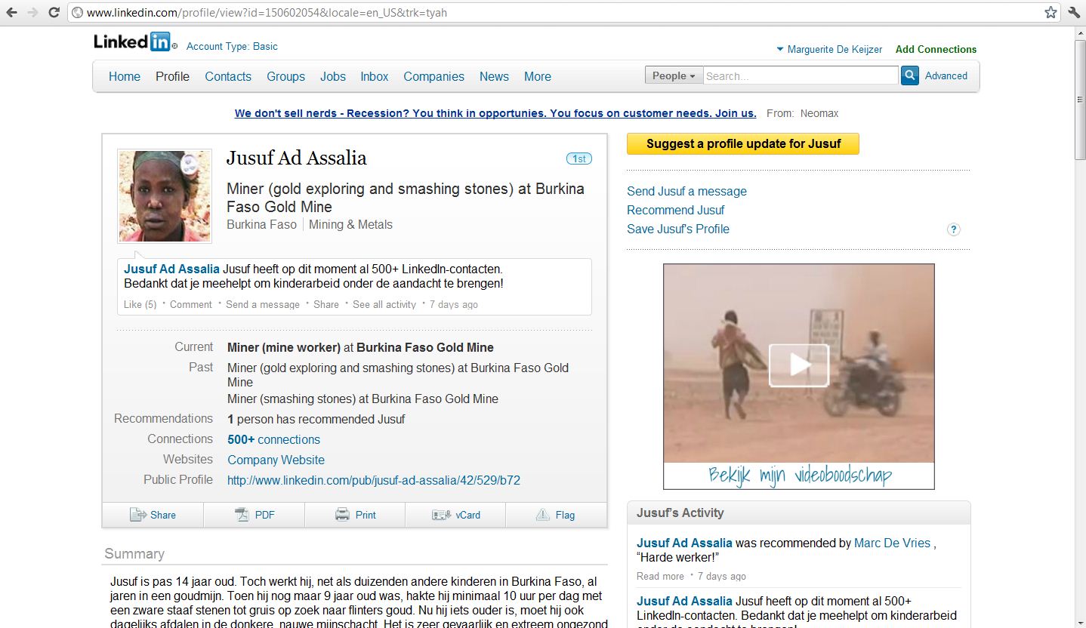
Task: Click Jusuf Ad Assalia name in status box
Action: (171, 269)
